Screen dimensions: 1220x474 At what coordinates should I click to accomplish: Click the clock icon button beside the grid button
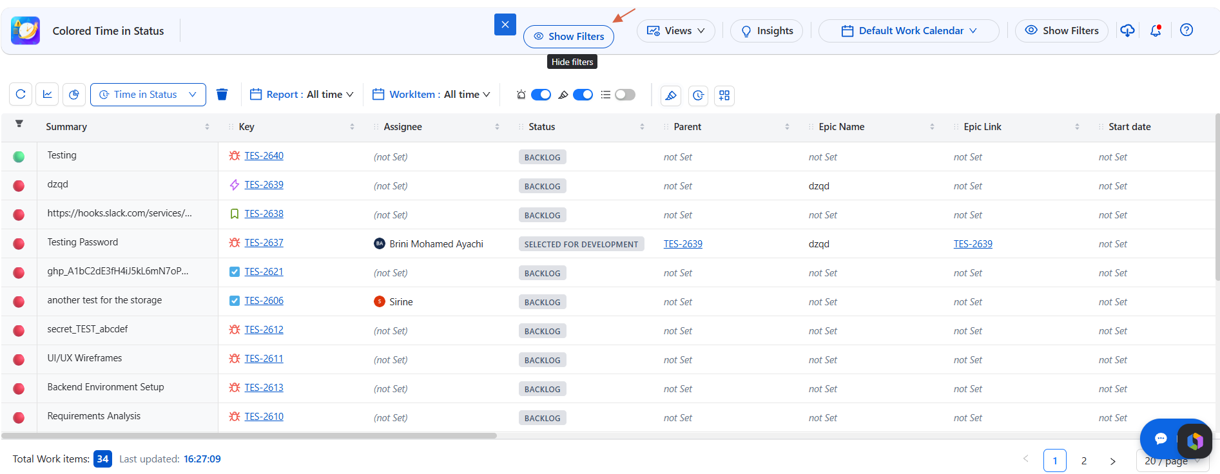click(698, 95)
